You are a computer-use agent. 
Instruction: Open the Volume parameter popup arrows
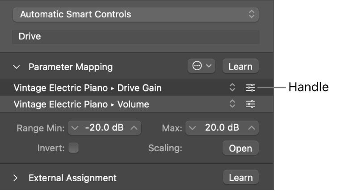tap(232, 104)
